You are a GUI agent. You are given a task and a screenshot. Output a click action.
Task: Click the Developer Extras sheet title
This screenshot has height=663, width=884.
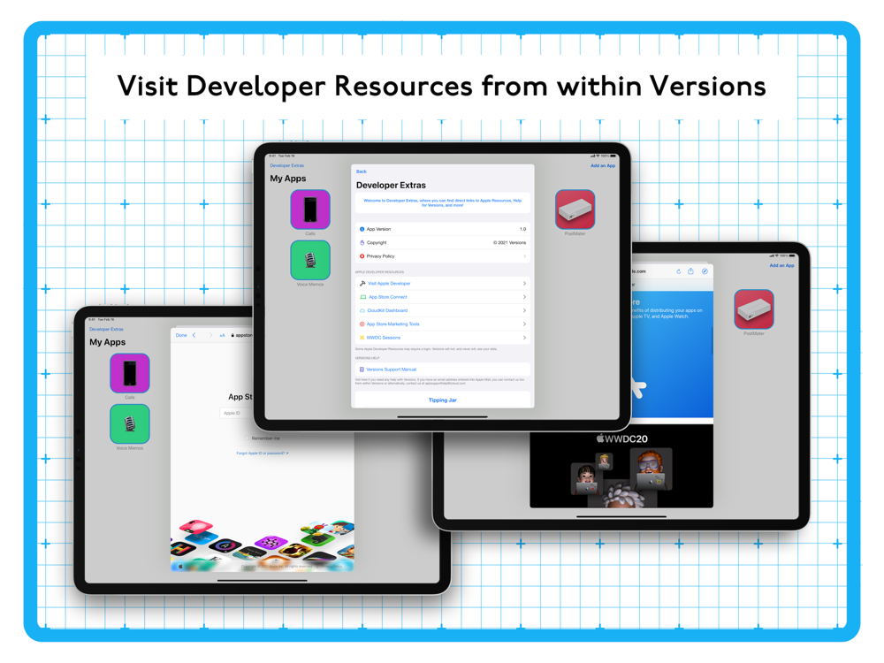391,186
